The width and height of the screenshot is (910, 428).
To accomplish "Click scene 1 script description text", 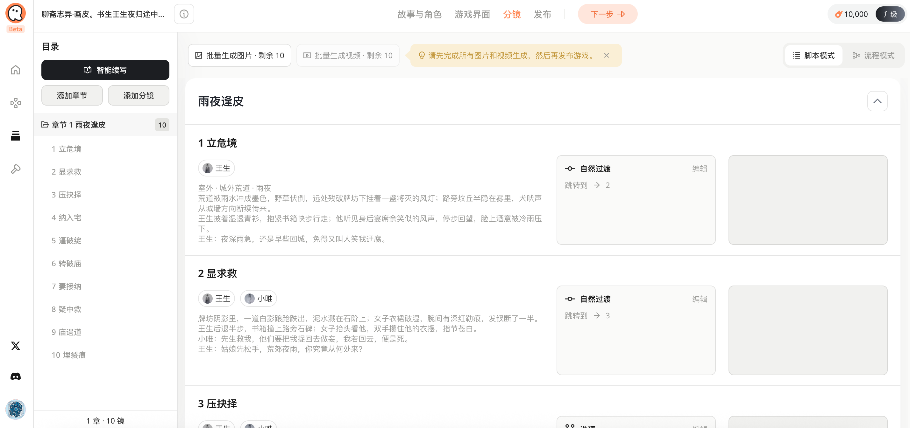I will pos(370,213).
